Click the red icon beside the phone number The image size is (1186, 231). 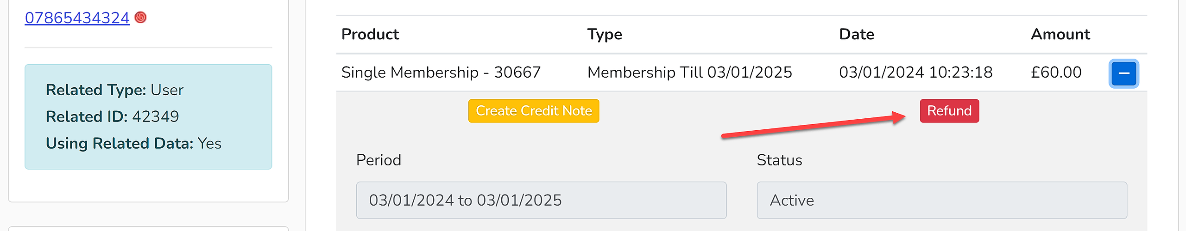pos(140,18)
